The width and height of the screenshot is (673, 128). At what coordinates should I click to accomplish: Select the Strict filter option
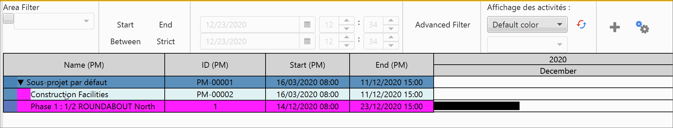click(x=166, y=42)
